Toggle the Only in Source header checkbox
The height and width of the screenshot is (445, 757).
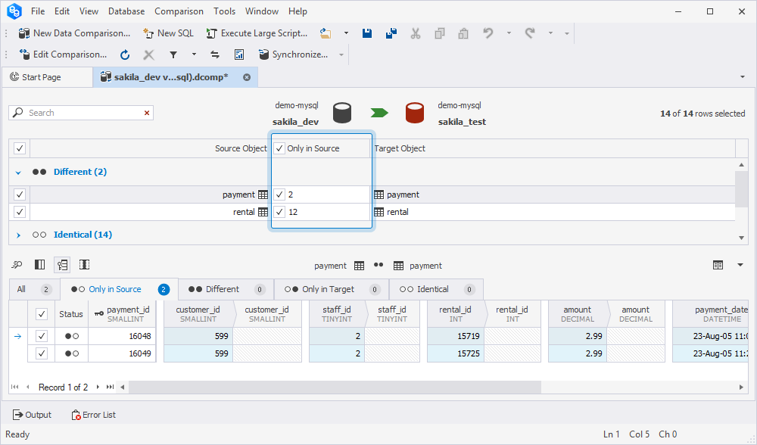(x=280, y=148)
